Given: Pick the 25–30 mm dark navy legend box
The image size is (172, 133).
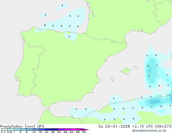Looking at the screenshot, I should point(55,129).
